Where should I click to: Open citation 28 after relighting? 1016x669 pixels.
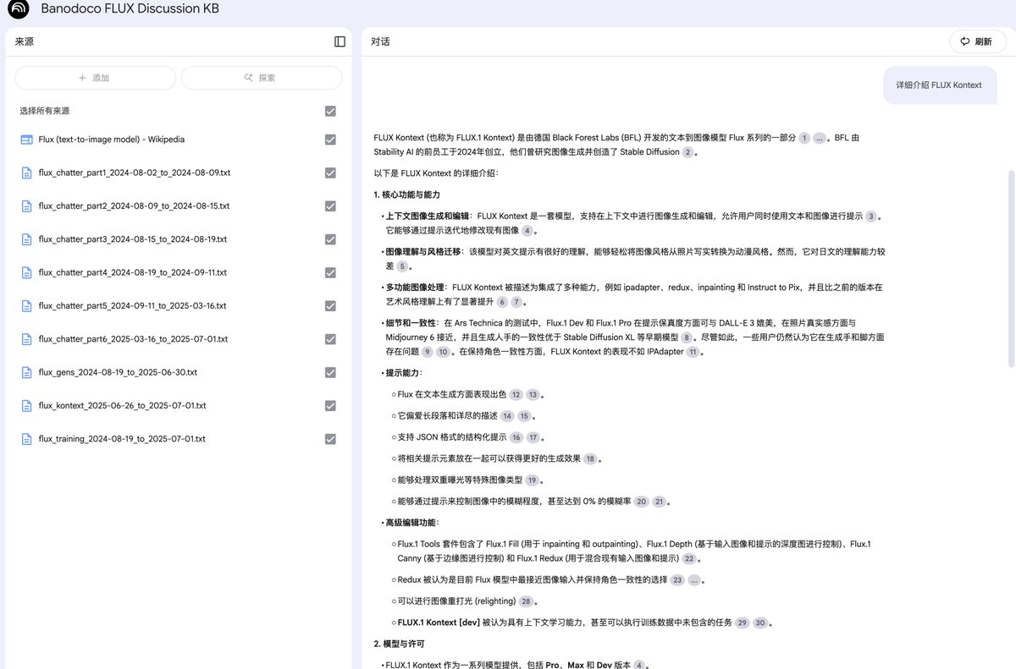(x=526, y=601)
